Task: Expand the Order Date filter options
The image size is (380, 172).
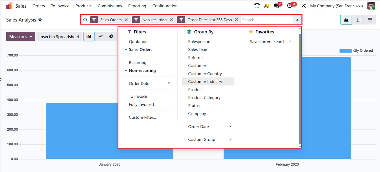Action: click(169, 83)
